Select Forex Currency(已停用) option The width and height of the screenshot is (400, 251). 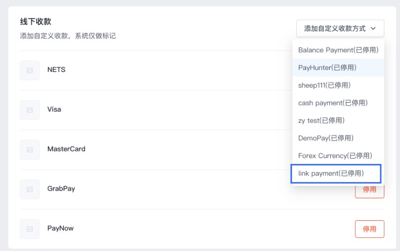(338, 156)
